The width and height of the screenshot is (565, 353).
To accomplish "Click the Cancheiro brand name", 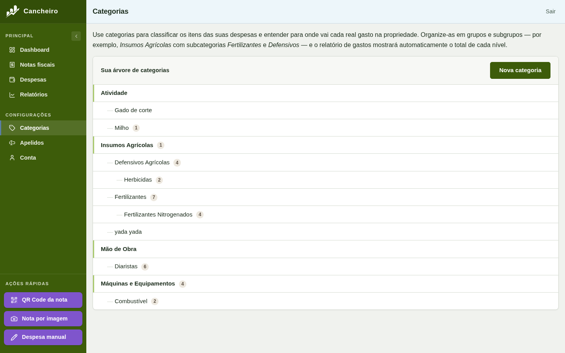I will pyautogui.click(x=41, y=11).
